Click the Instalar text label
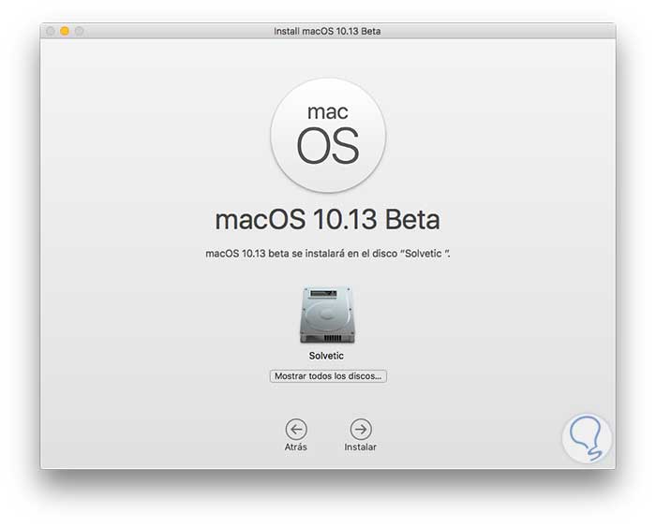This screenshot has width=656, height=527. [360, 447]
